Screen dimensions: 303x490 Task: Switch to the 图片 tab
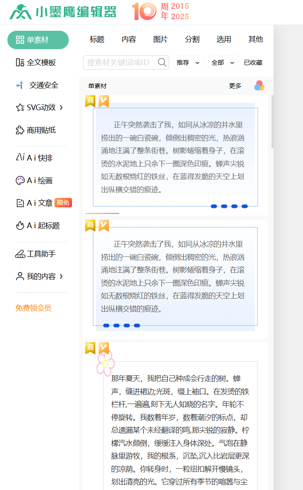click(161, 39)
